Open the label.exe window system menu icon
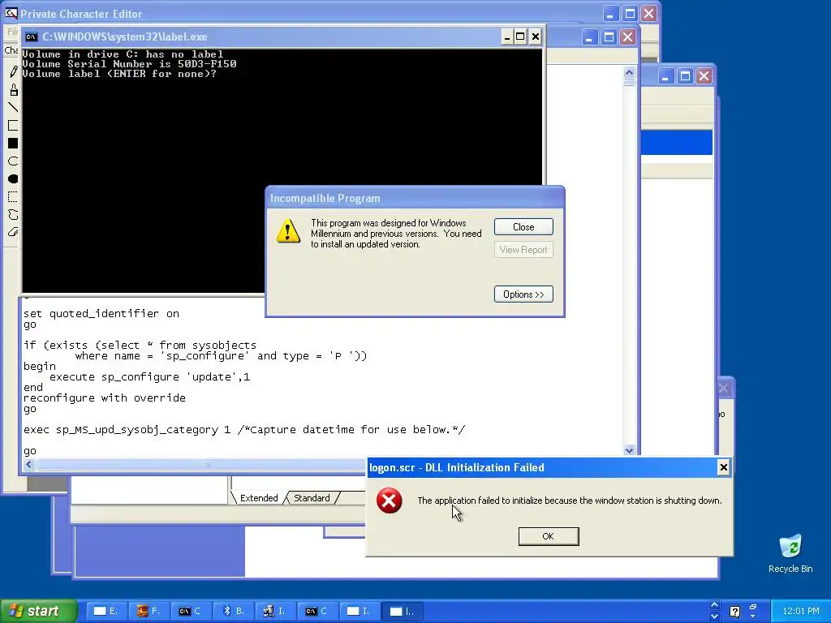This screenshot has width=831, height=623. coord(32,37)
